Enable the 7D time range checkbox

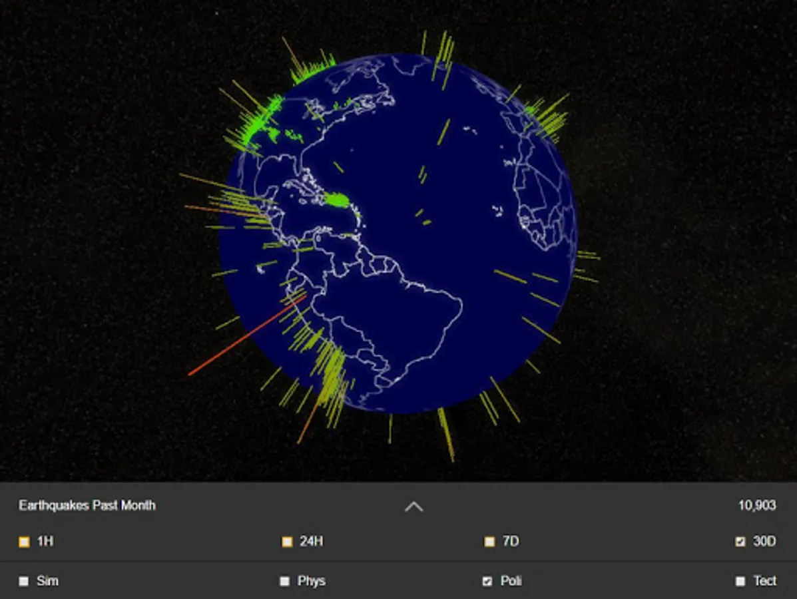tap(489, 542)
